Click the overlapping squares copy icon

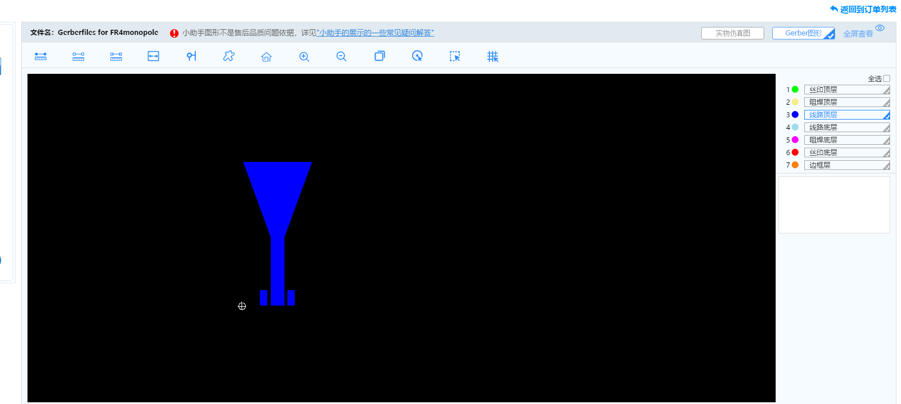coord(380,56)
